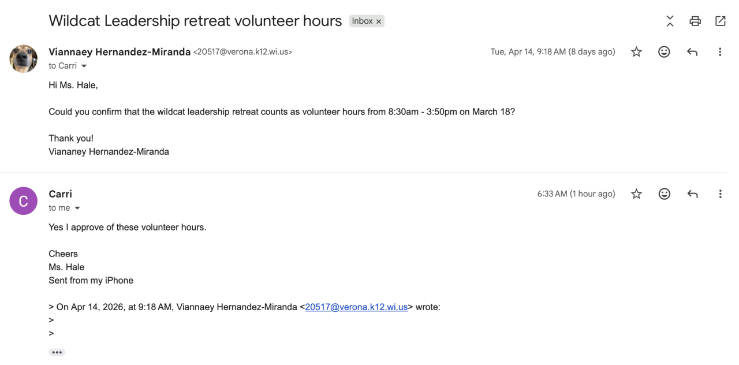Print the email conversation
Viewport: 739px width, 365px height.
click(695, 21)
